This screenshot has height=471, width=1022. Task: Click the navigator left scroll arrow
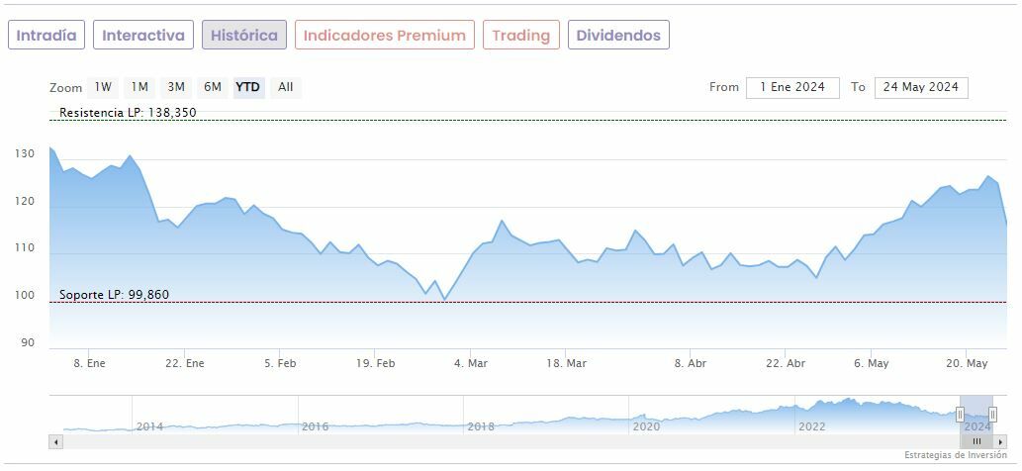coord(55,441)
